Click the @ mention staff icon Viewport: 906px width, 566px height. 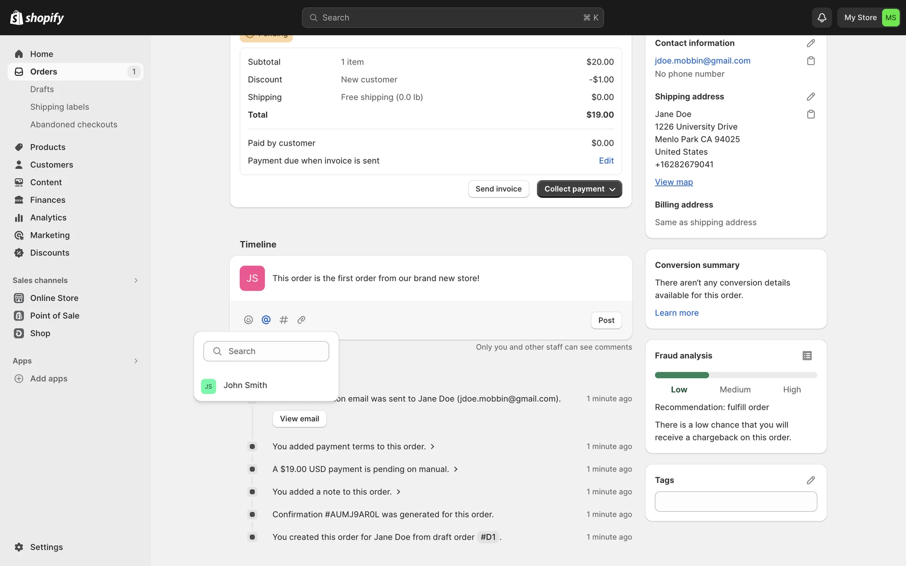click(x=266, y=320)
